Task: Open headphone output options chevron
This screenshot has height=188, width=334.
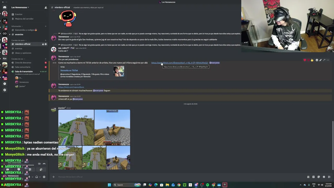Action: click(x=40, y=177)
